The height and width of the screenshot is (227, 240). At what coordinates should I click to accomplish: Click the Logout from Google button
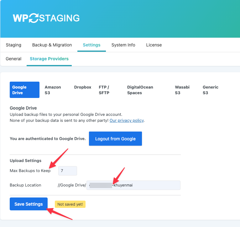(x=115, y=139)
